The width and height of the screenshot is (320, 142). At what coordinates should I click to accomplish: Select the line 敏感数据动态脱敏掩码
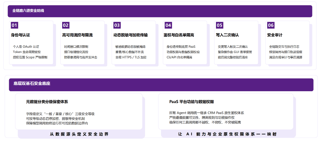point(130,47)
